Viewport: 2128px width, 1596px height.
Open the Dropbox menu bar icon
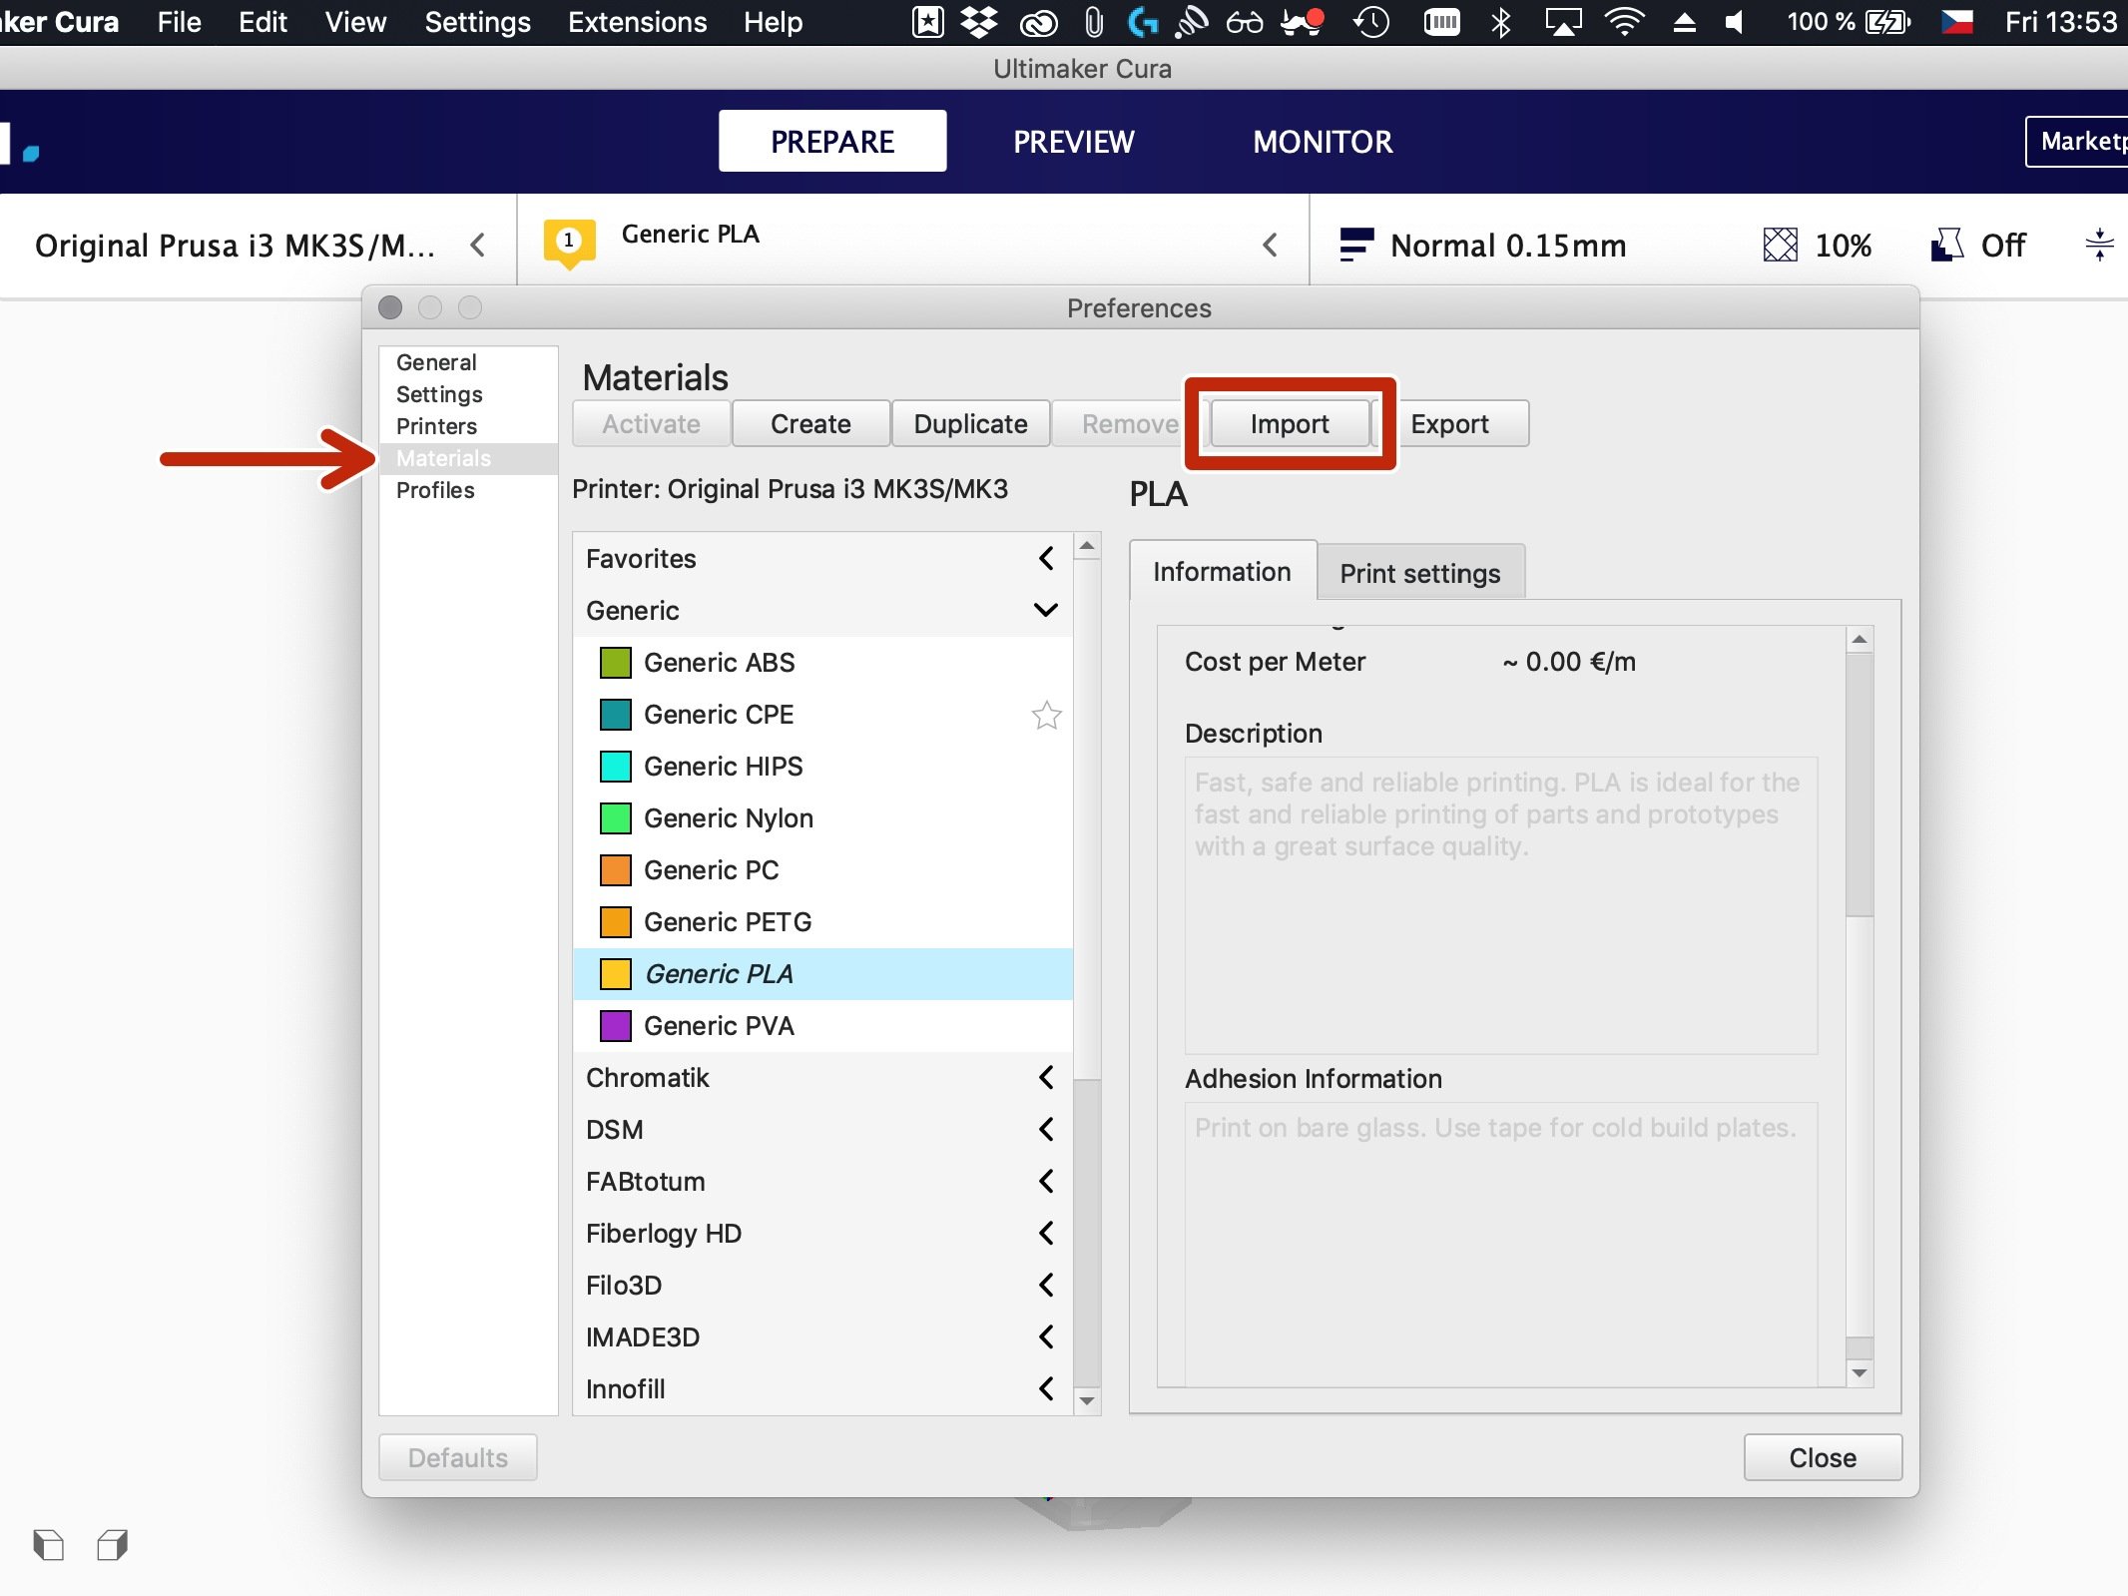[x=979, y=22]
